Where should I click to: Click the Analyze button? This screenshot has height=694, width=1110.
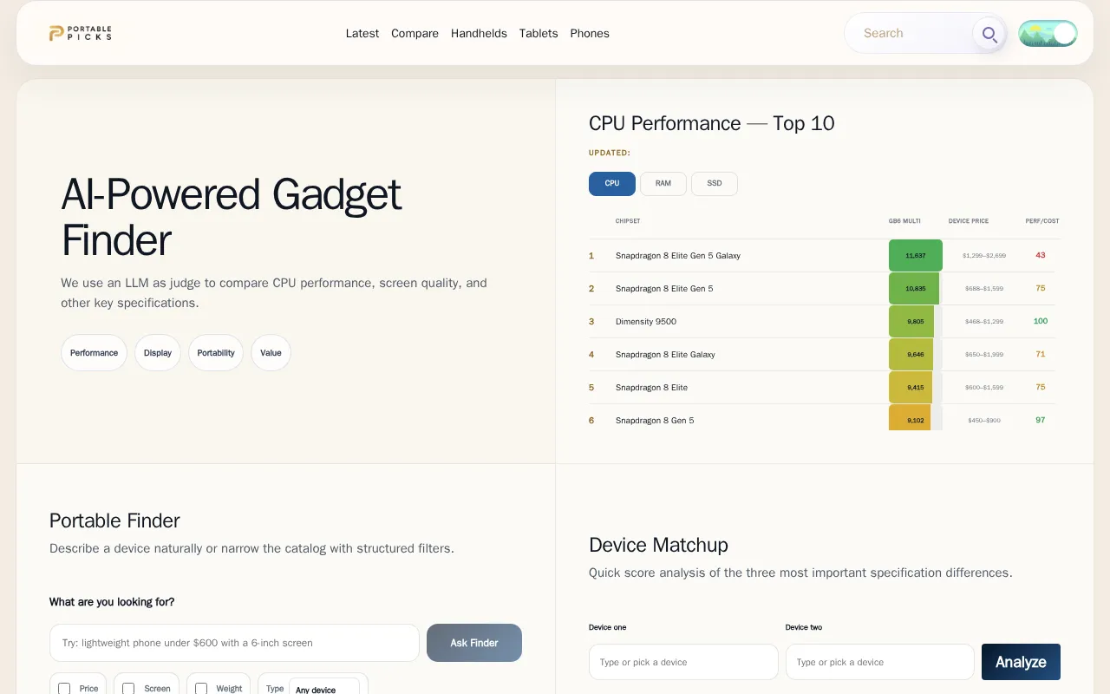1021,662
